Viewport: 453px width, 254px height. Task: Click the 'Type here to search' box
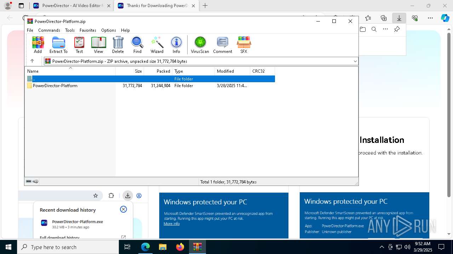pos(68,247)
